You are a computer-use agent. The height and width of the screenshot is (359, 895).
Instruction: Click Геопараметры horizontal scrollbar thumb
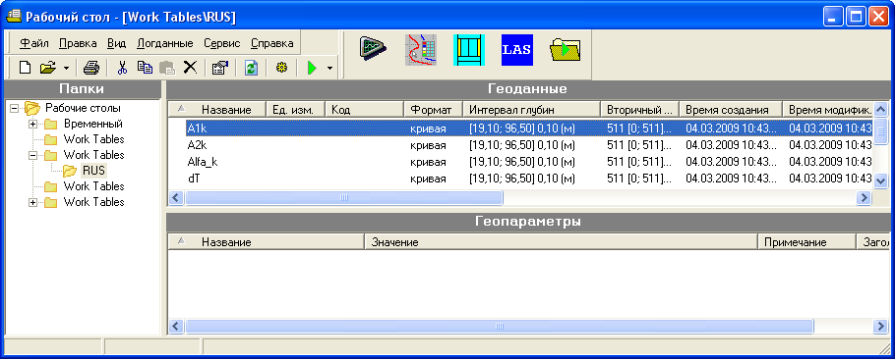(x=500, y=326)
